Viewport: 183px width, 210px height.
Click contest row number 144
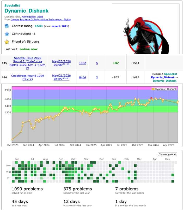pos(4,77)
